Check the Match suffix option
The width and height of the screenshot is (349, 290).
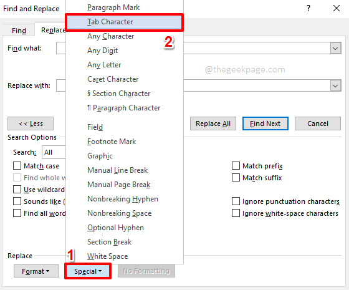coord(236,178)
